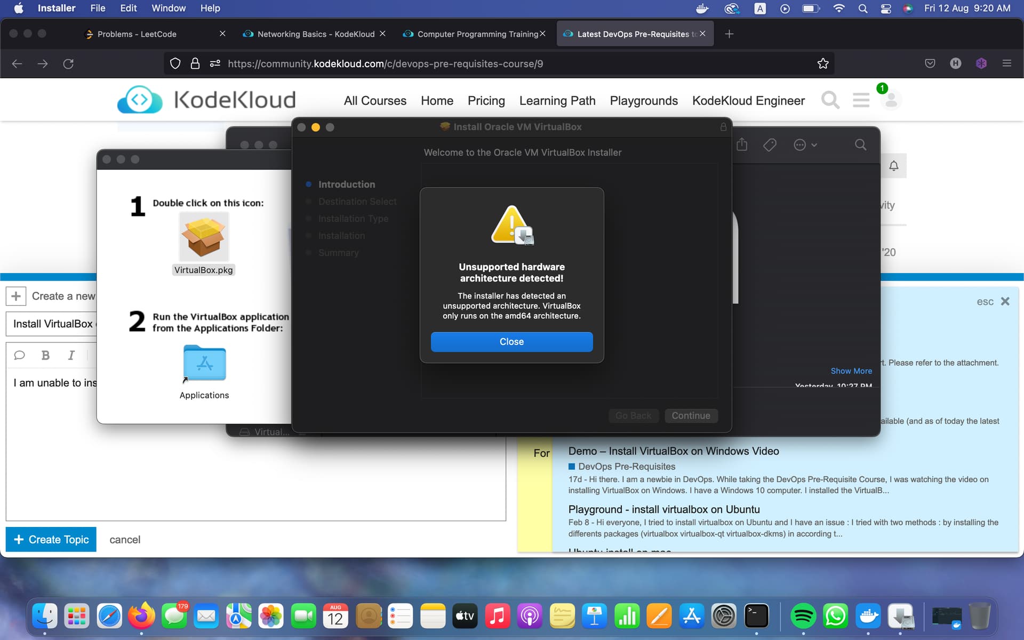Click the Bold formatting icon in the editor
Image resolution: width=1024 pixels, height=640 pixels.
46,355
